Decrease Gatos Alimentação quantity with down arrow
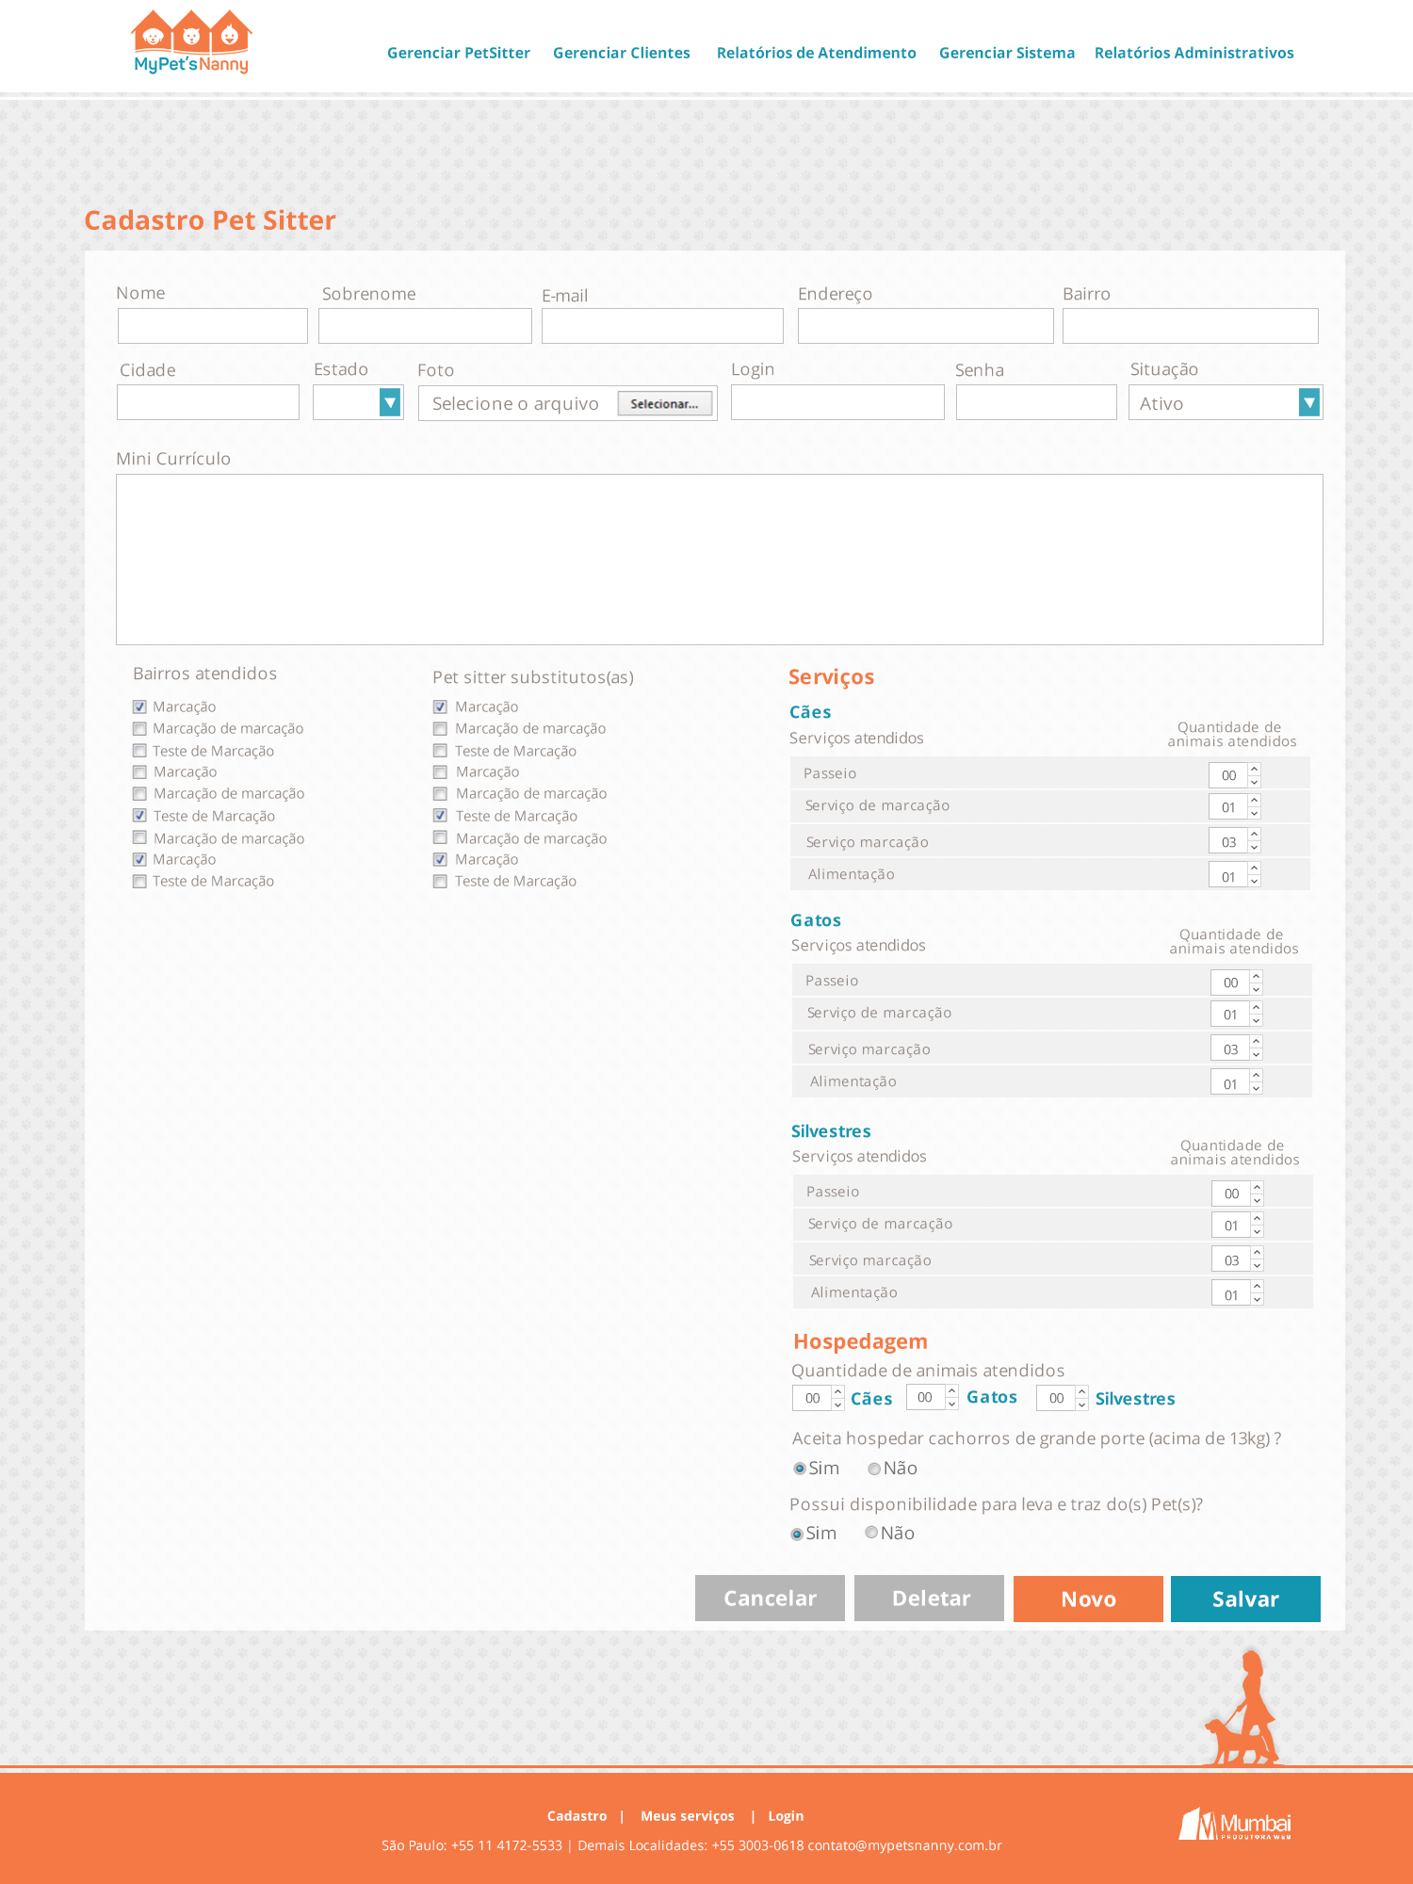This screenshot has height=1884, width=1413. pos(1257,1088)
